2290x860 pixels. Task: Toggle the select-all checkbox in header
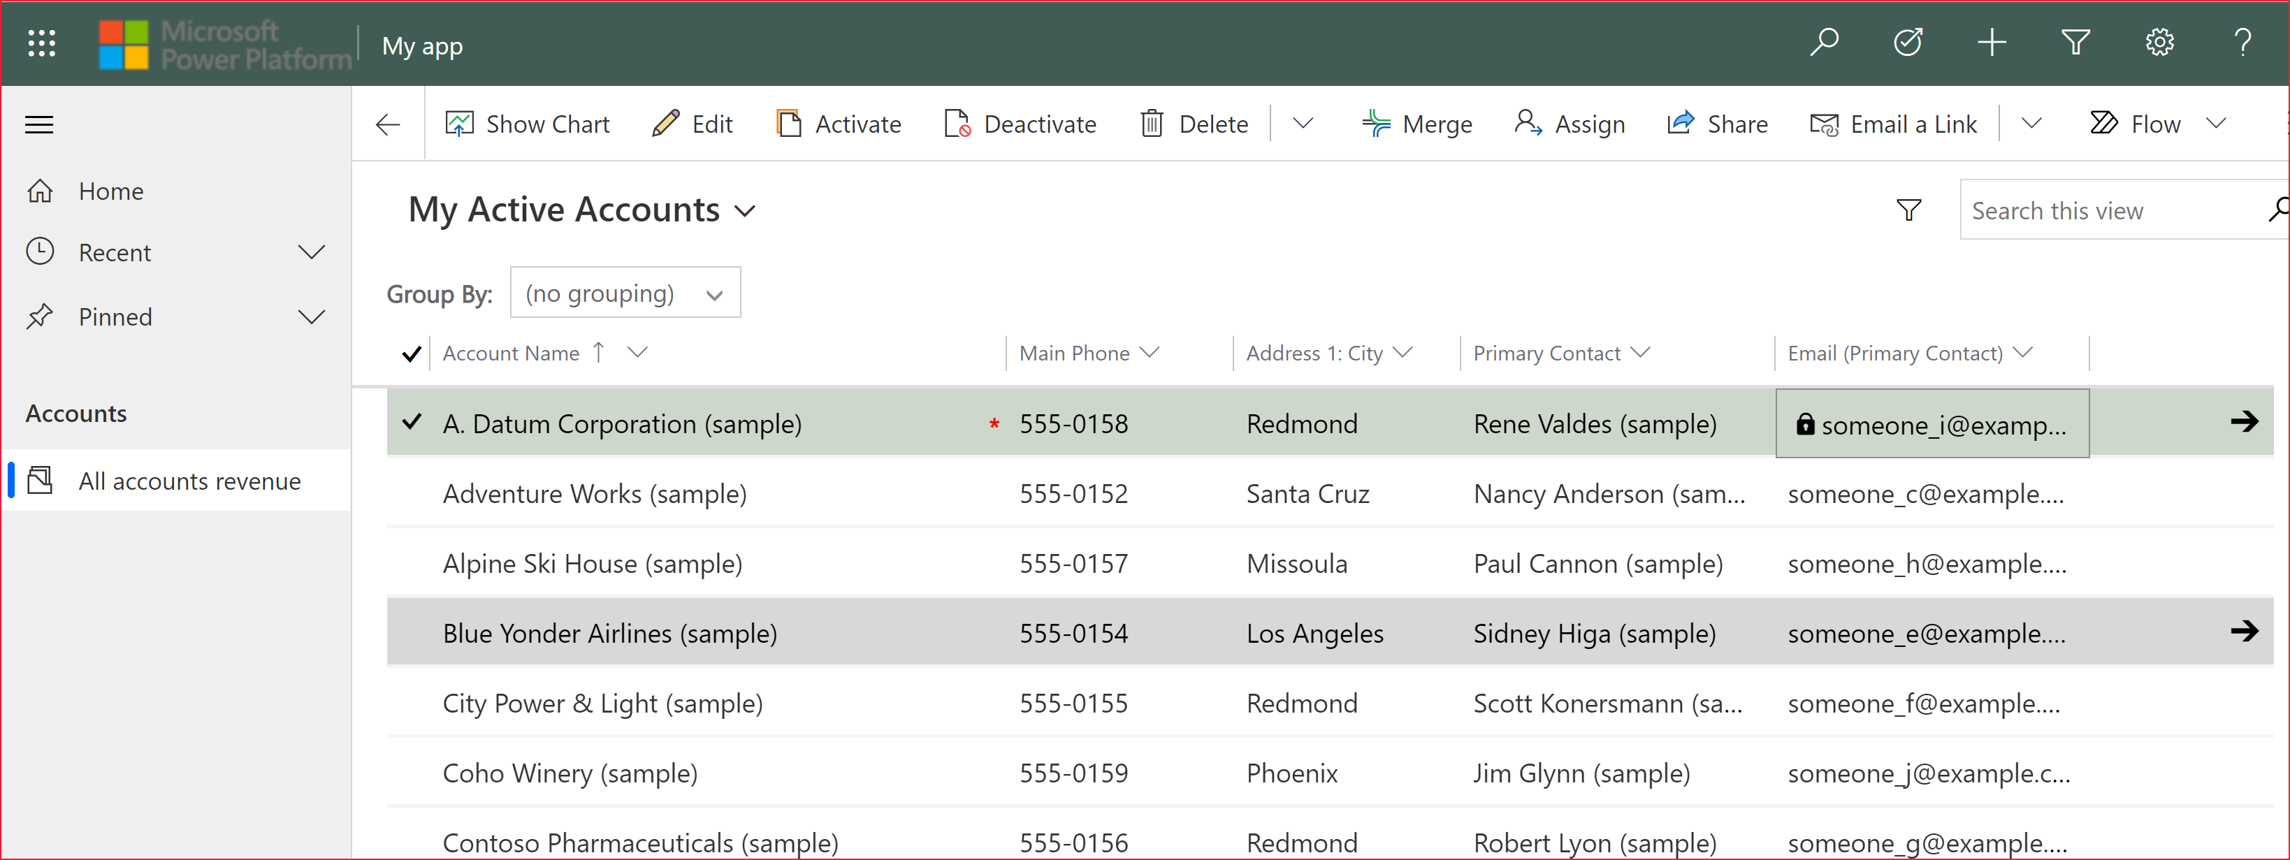point(413,354)
